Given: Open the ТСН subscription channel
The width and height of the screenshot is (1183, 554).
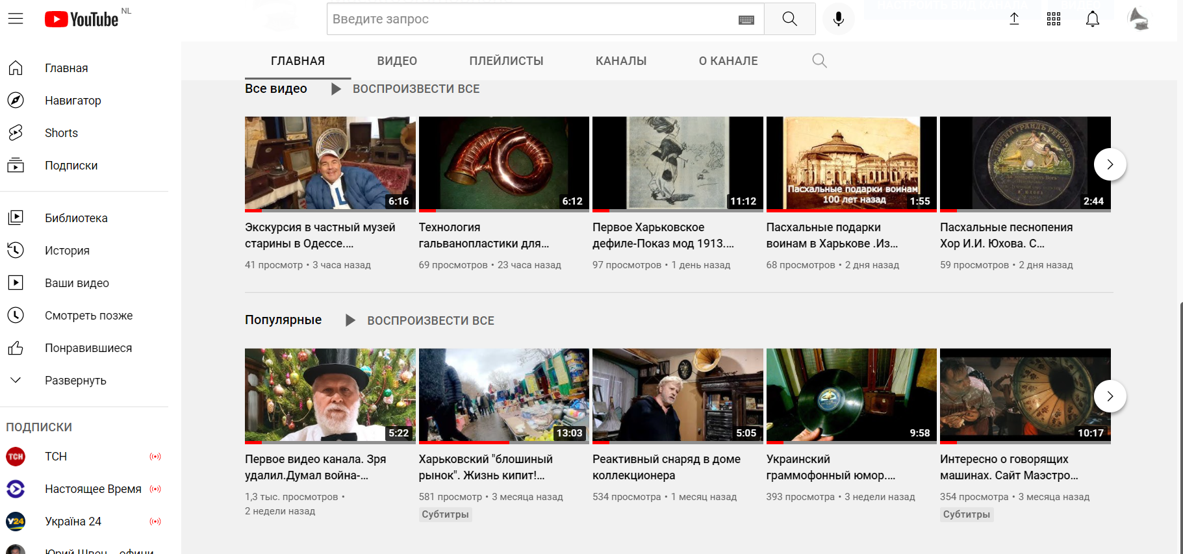Looking at the screenshot, I should point(56,457).
